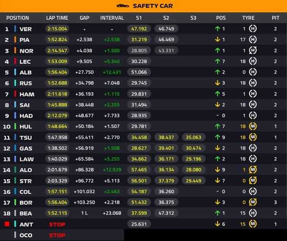Click VER's hard tyre icon

(253, 29)
